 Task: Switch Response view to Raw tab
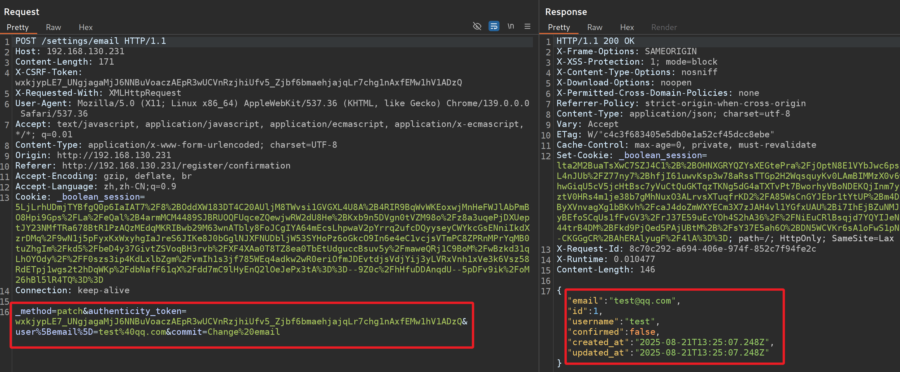[595, 27]
